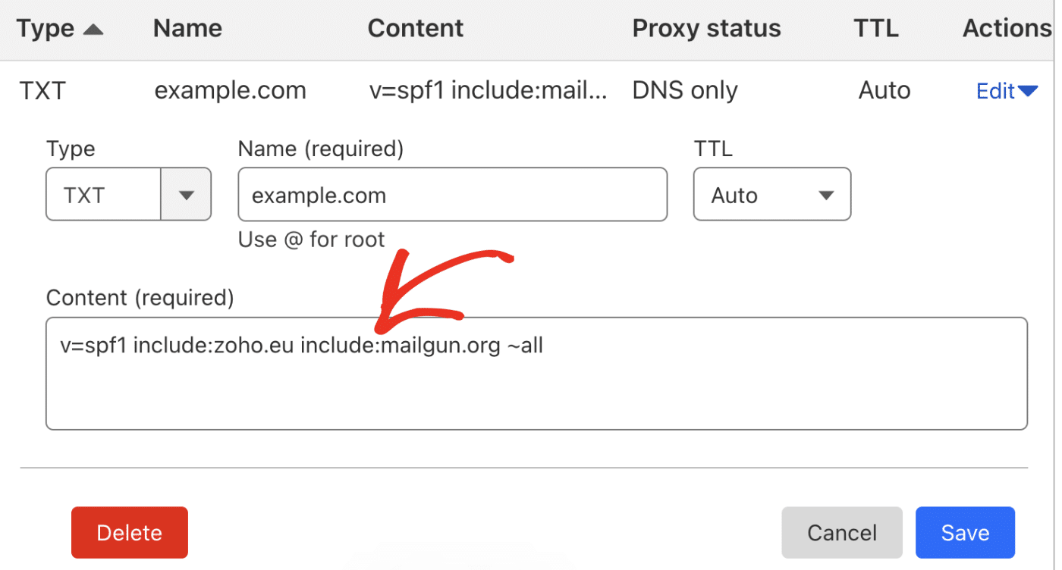Click the sort arrow beside Type header
This screenshot has height=570, width=1062.
(x=93, y=30)
